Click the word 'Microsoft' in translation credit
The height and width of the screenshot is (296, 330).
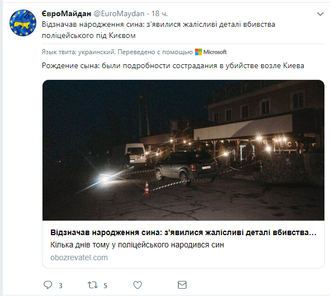(215, 52)
